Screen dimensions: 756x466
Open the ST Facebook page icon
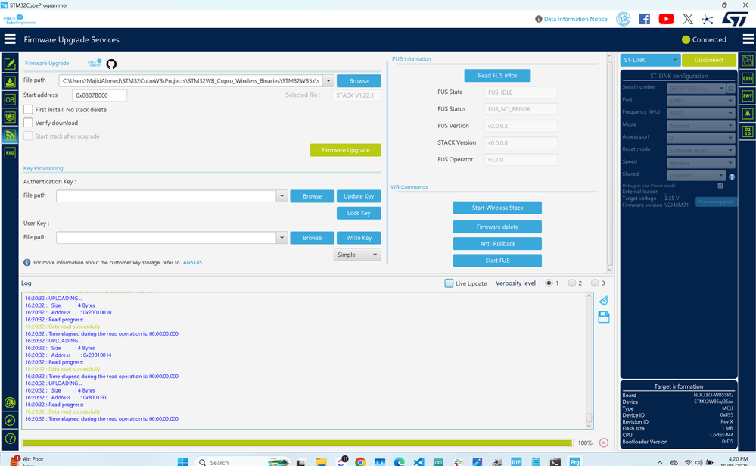(x=645, y=19)
